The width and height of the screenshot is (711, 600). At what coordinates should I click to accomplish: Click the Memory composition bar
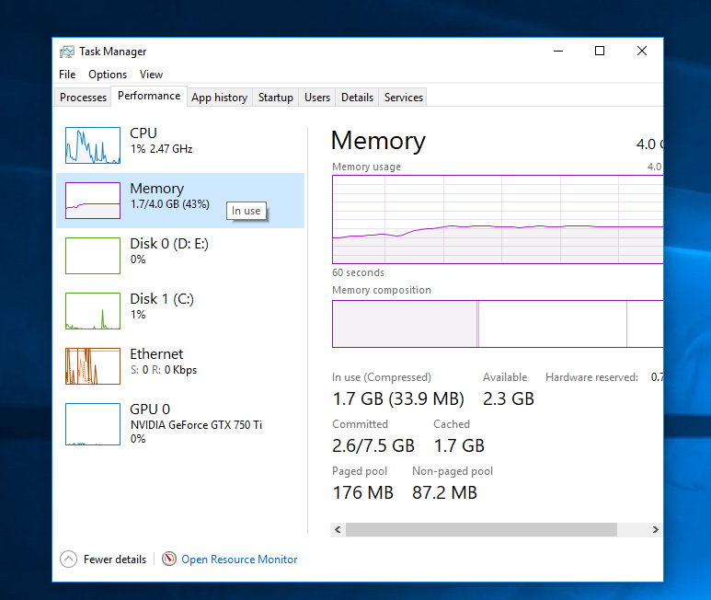pos(497,324)
